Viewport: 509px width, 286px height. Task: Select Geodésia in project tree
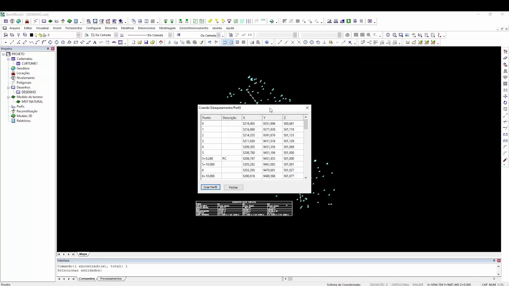click(x=23, y=68)
